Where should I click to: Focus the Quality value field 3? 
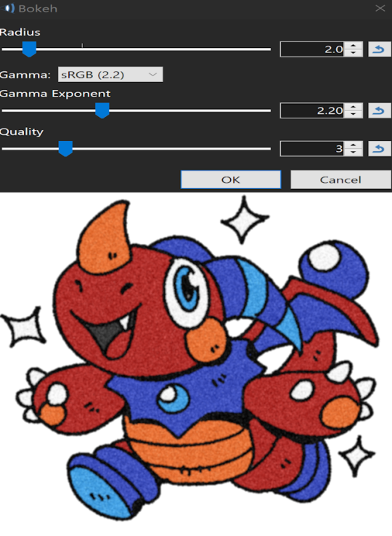click(312, 149)
